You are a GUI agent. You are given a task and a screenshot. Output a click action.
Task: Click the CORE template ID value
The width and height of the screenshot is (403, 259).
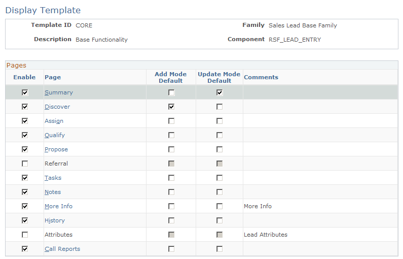[84, 25]
